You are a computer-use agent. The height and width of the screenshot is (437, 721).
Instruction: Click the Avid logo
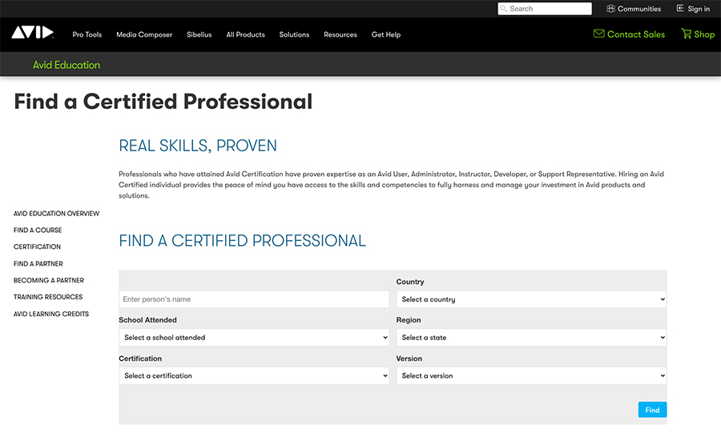click(x=32, y=32)
